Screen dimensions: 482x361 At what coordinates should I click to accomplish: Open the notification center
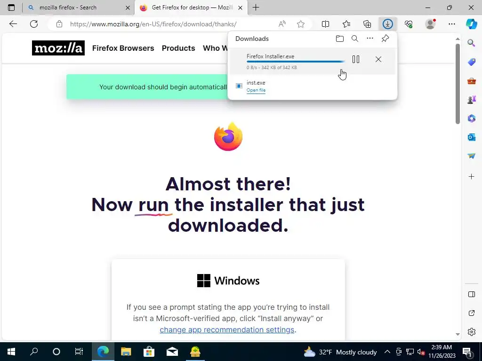click(x=467, y=352)
